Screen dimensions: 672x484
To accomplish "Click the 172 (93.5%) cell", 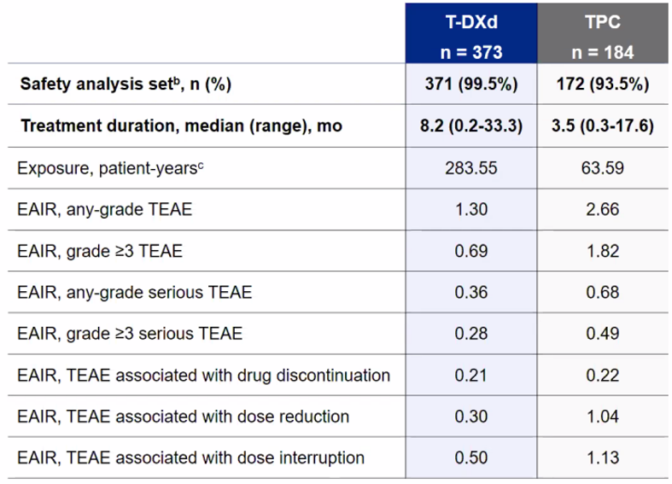I will [x=598, y=85].
